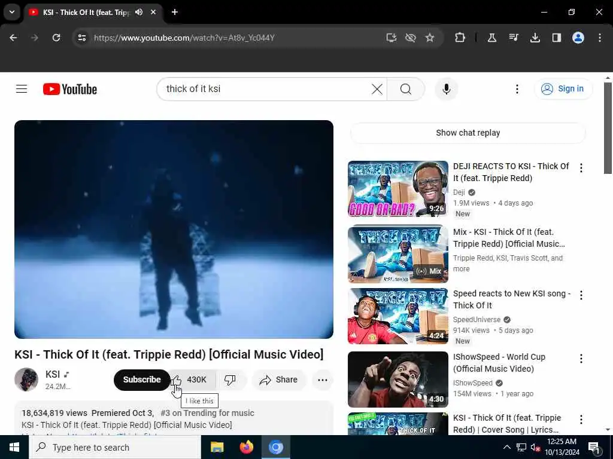The height and width of the screenshot is (459, 613).
Task: Share the KSI video
Action: pyautogui.click(x=279, y=380)
